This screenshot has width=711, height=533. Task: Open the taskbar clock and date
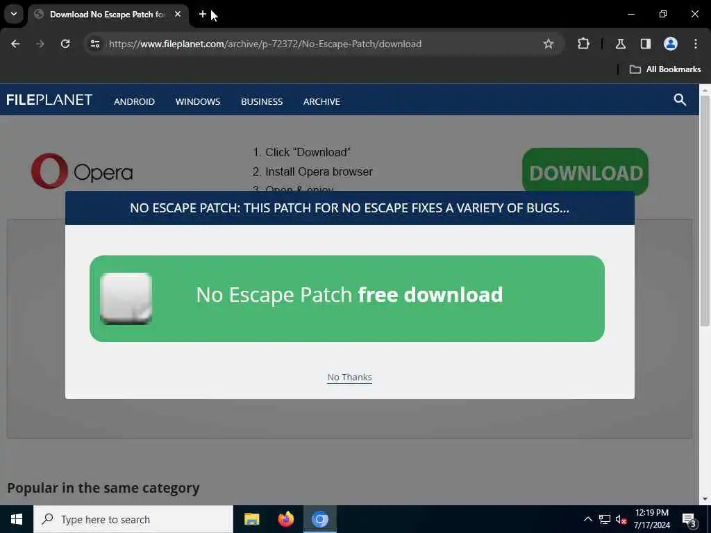pyautogui.click(x=652, y=519)
